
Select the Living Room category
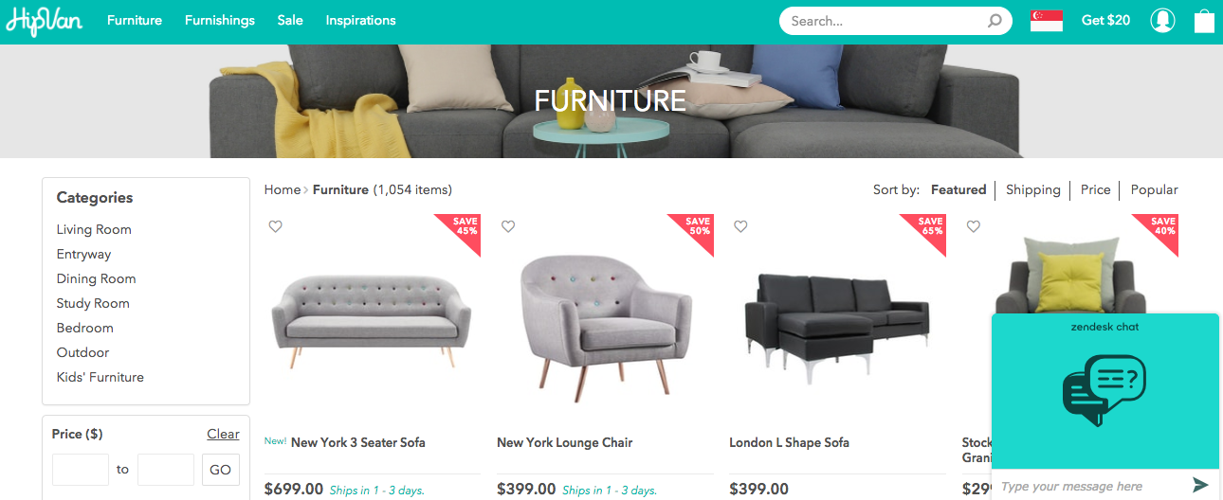94,229
